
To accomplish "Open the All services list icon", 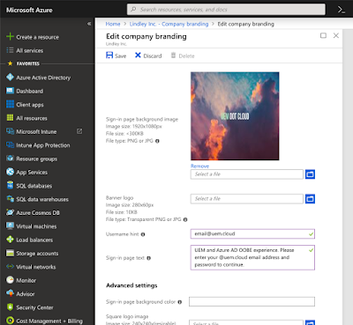I will [x=10, y=50].
